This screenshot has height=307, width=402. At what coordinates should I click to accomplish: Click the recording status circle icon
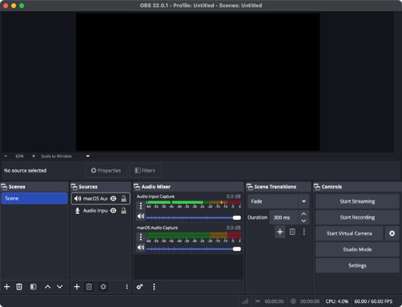click(x=293, y=301)
